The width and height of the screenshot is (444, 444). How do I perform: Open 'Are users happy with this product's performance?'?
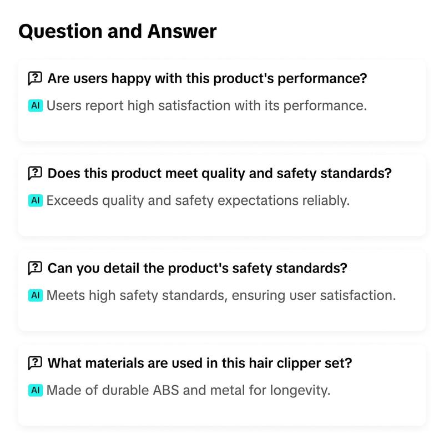tap(207, 78)
